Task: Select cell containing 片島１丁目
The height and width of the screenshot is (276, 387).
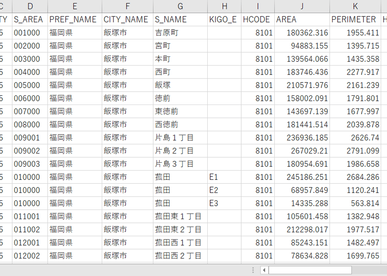Action: [x=181, y=138]
